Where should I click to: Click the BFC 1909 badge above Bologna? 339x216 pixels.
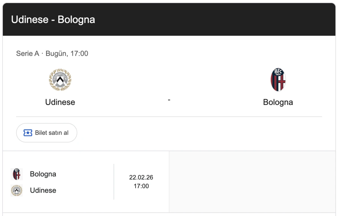(x=278, y=80)
